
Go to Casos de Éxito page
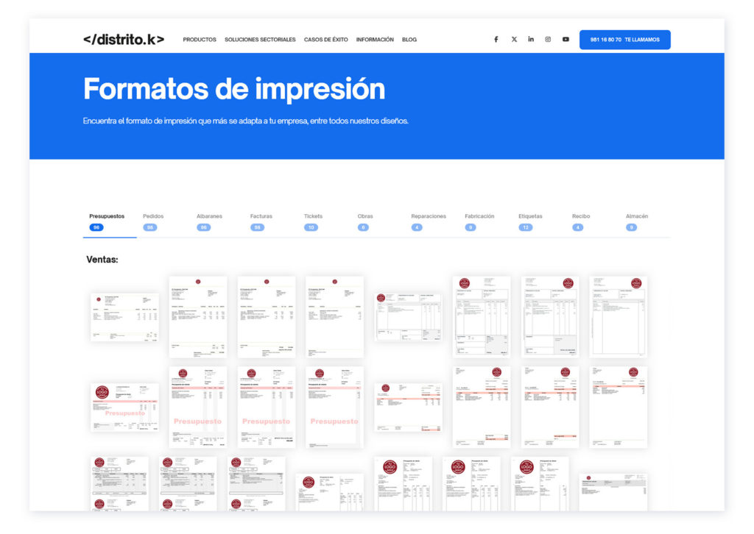(325, 40)
